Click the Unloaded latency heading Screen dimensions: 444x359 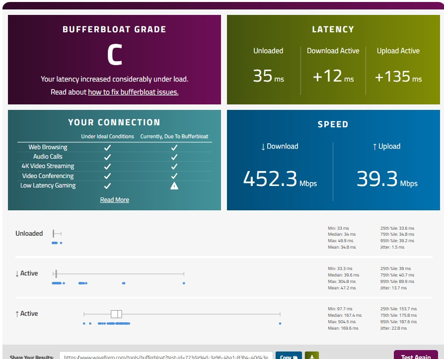coord(268,51)
